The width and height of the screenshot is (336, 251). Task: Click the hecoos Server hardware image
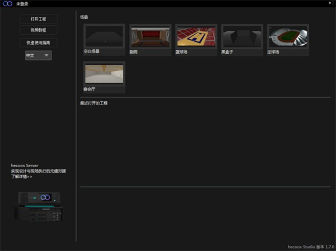38,206
